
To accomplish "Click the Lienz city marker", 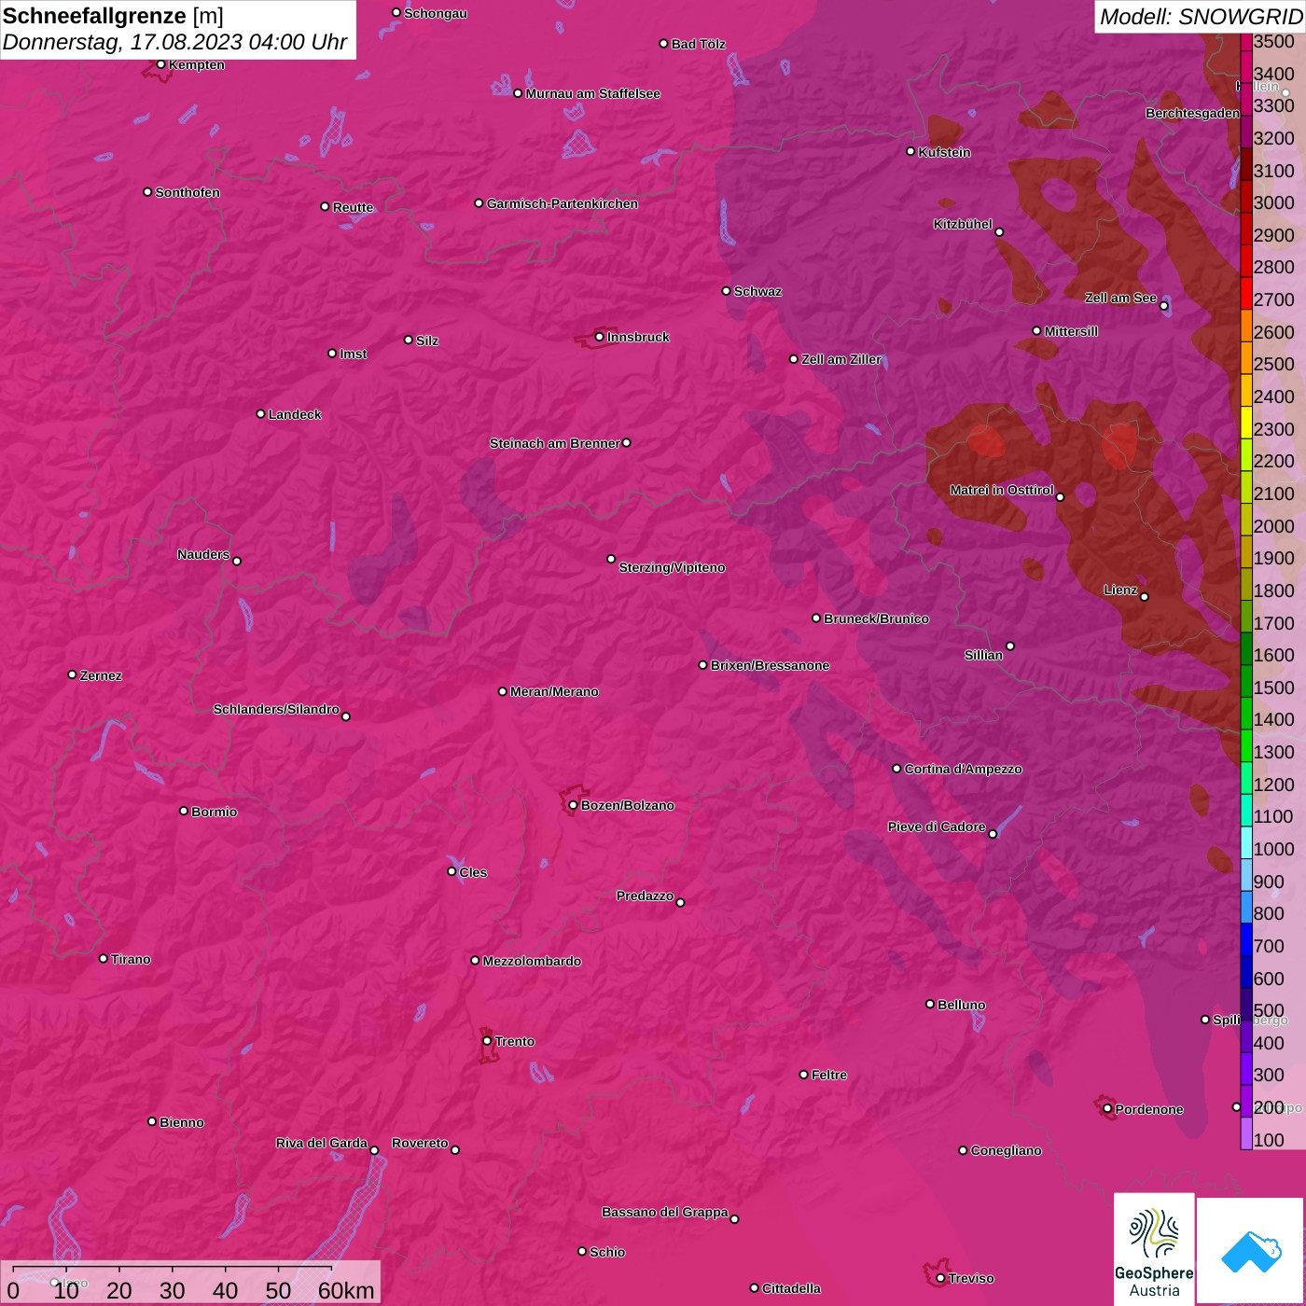I will coord(1145,597).
